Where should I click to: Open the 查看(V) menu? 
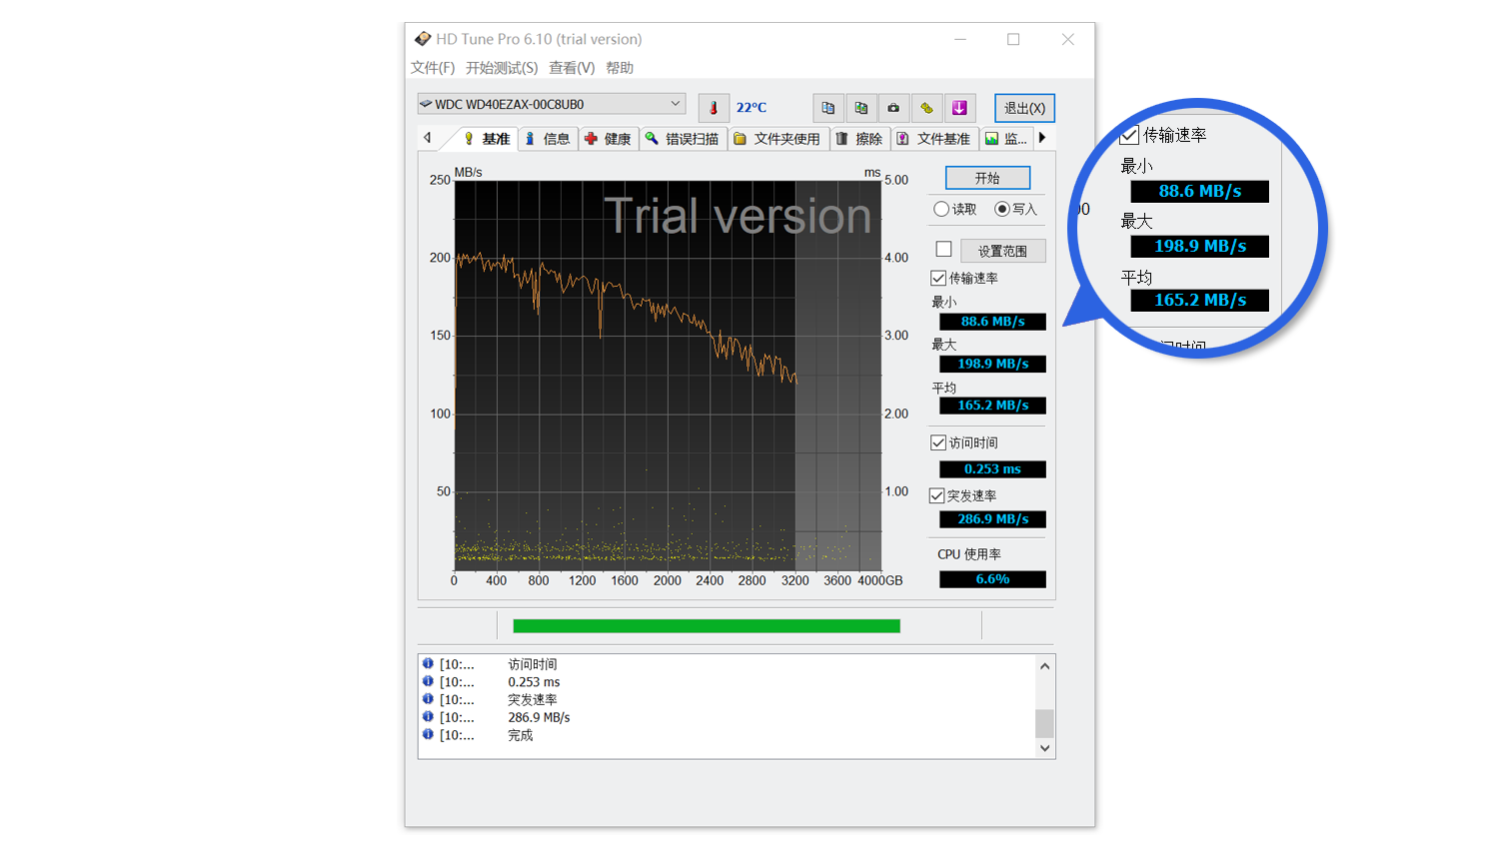click(x=572, y=68)
